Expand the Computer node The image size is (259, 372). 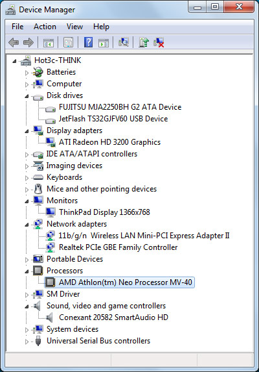[27, 84]
